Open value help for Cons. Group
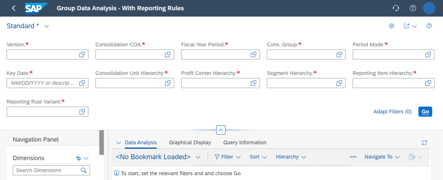 click(339, 55)
